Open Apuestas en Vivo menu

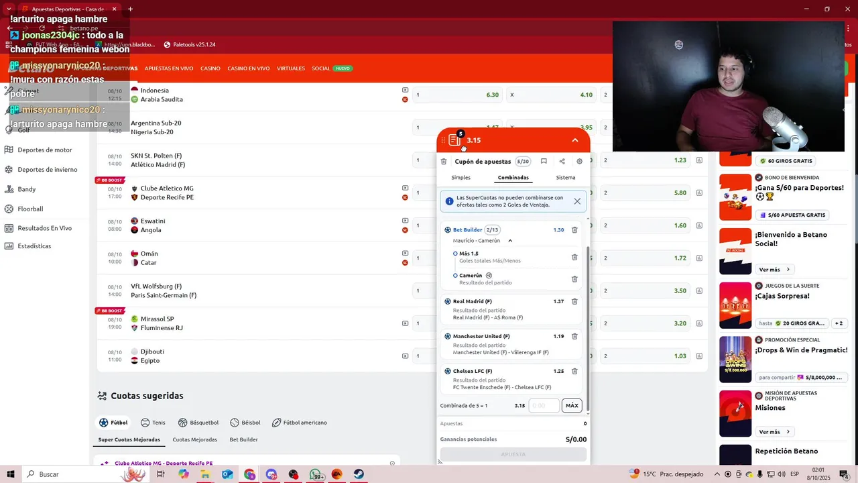tap(169, 68)
